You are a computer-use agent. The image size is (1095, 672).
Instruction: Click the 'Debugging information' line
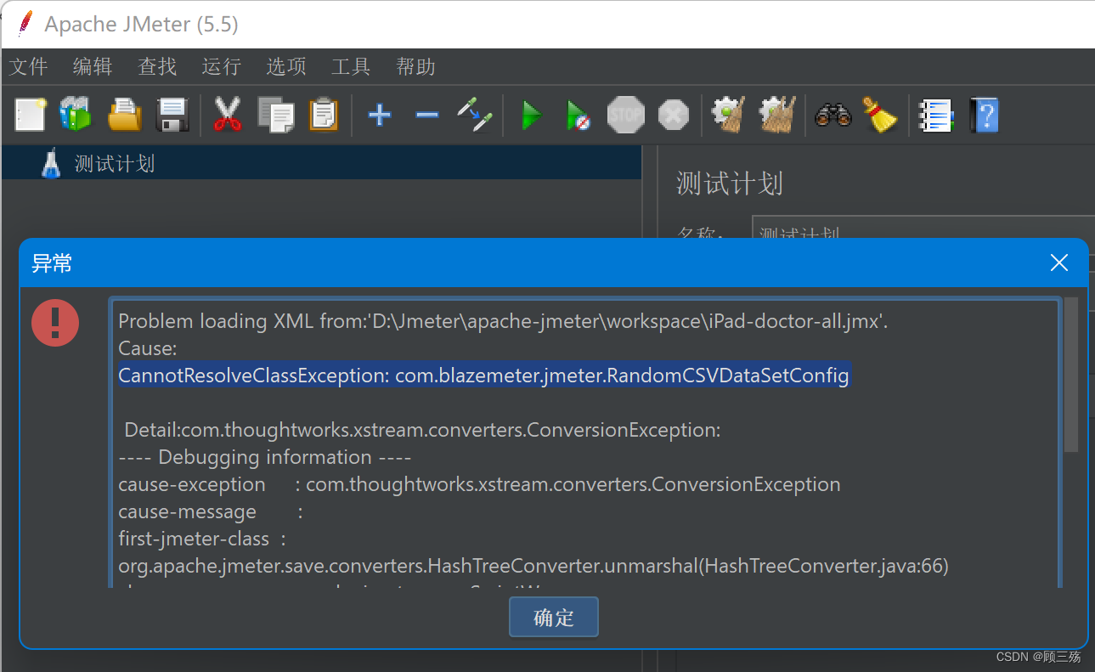(264, 457)
